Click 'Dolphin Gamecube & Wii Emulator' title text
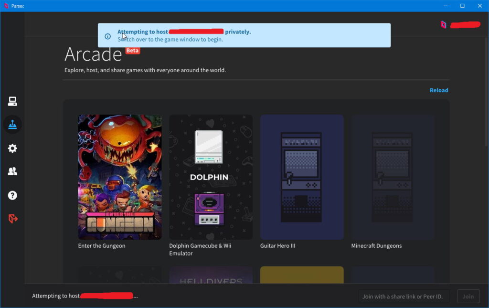Image resolution: width=489 pixels, height=308 pixels. [200, 249]
